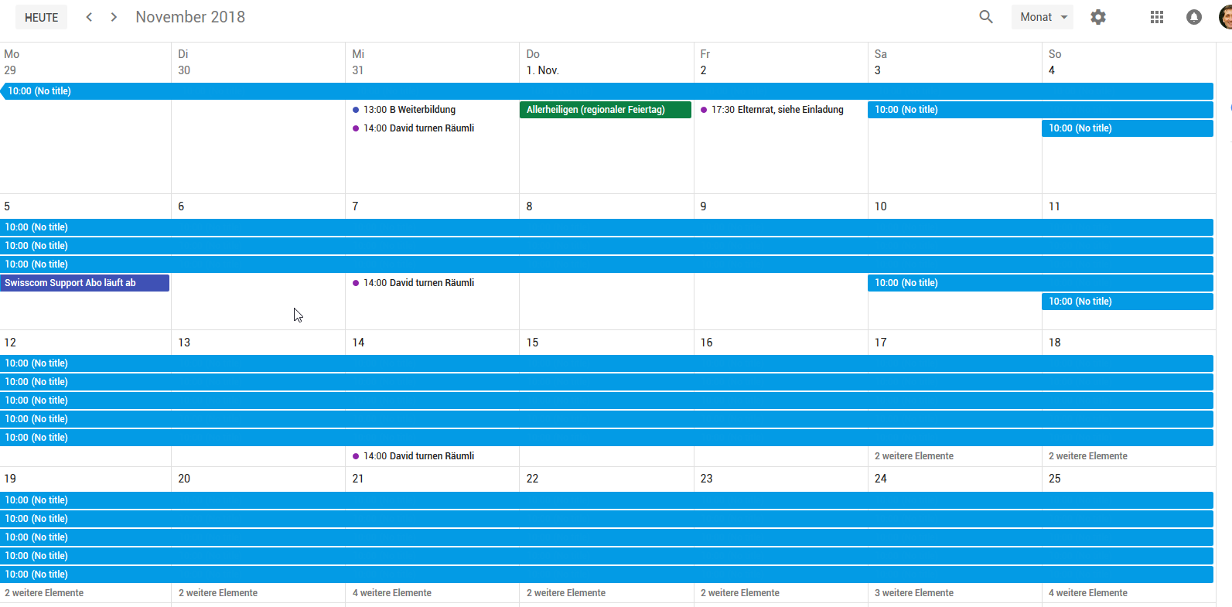The height and width of the screenshot is (607, 1232).
Task: Open the 13:00 B Weiterbildung event
Action: (x=409, y=110)
